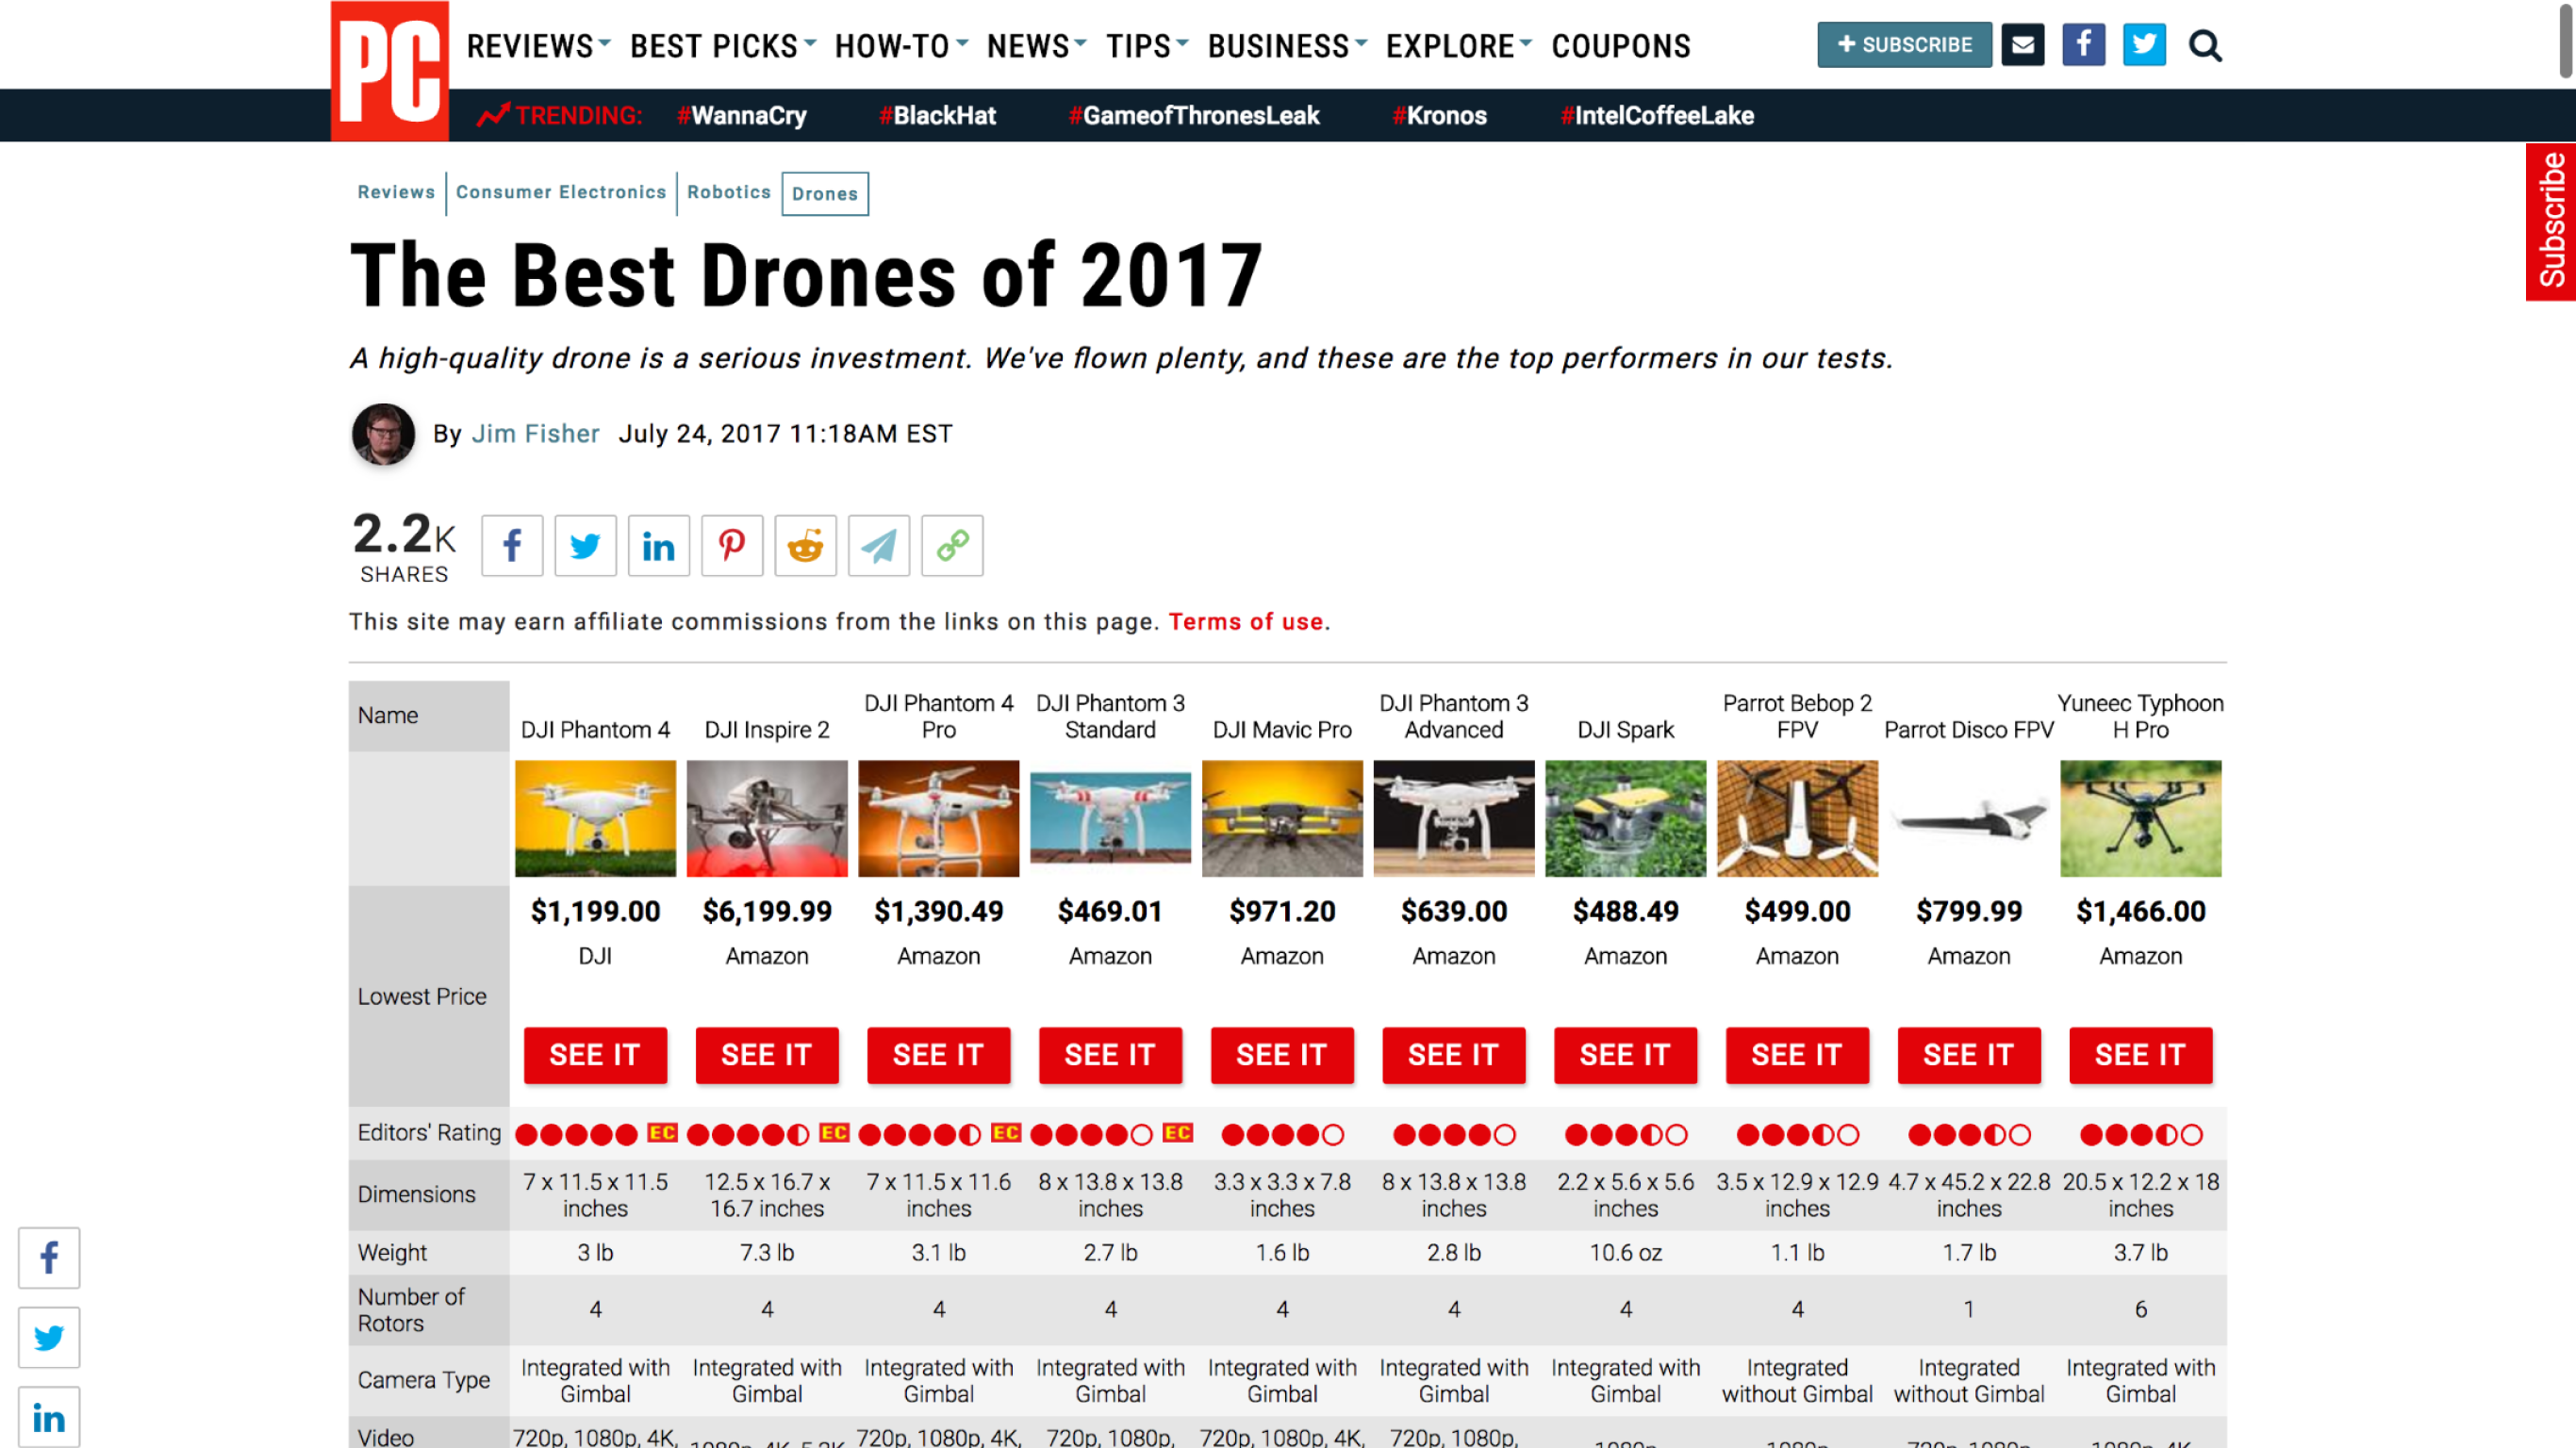Image resolution: width=2576 pixels, height=1448 pixels.
Task: Click SEE IT for DJI Phantom 3 Advanced
Action: pos(1454,1055)
